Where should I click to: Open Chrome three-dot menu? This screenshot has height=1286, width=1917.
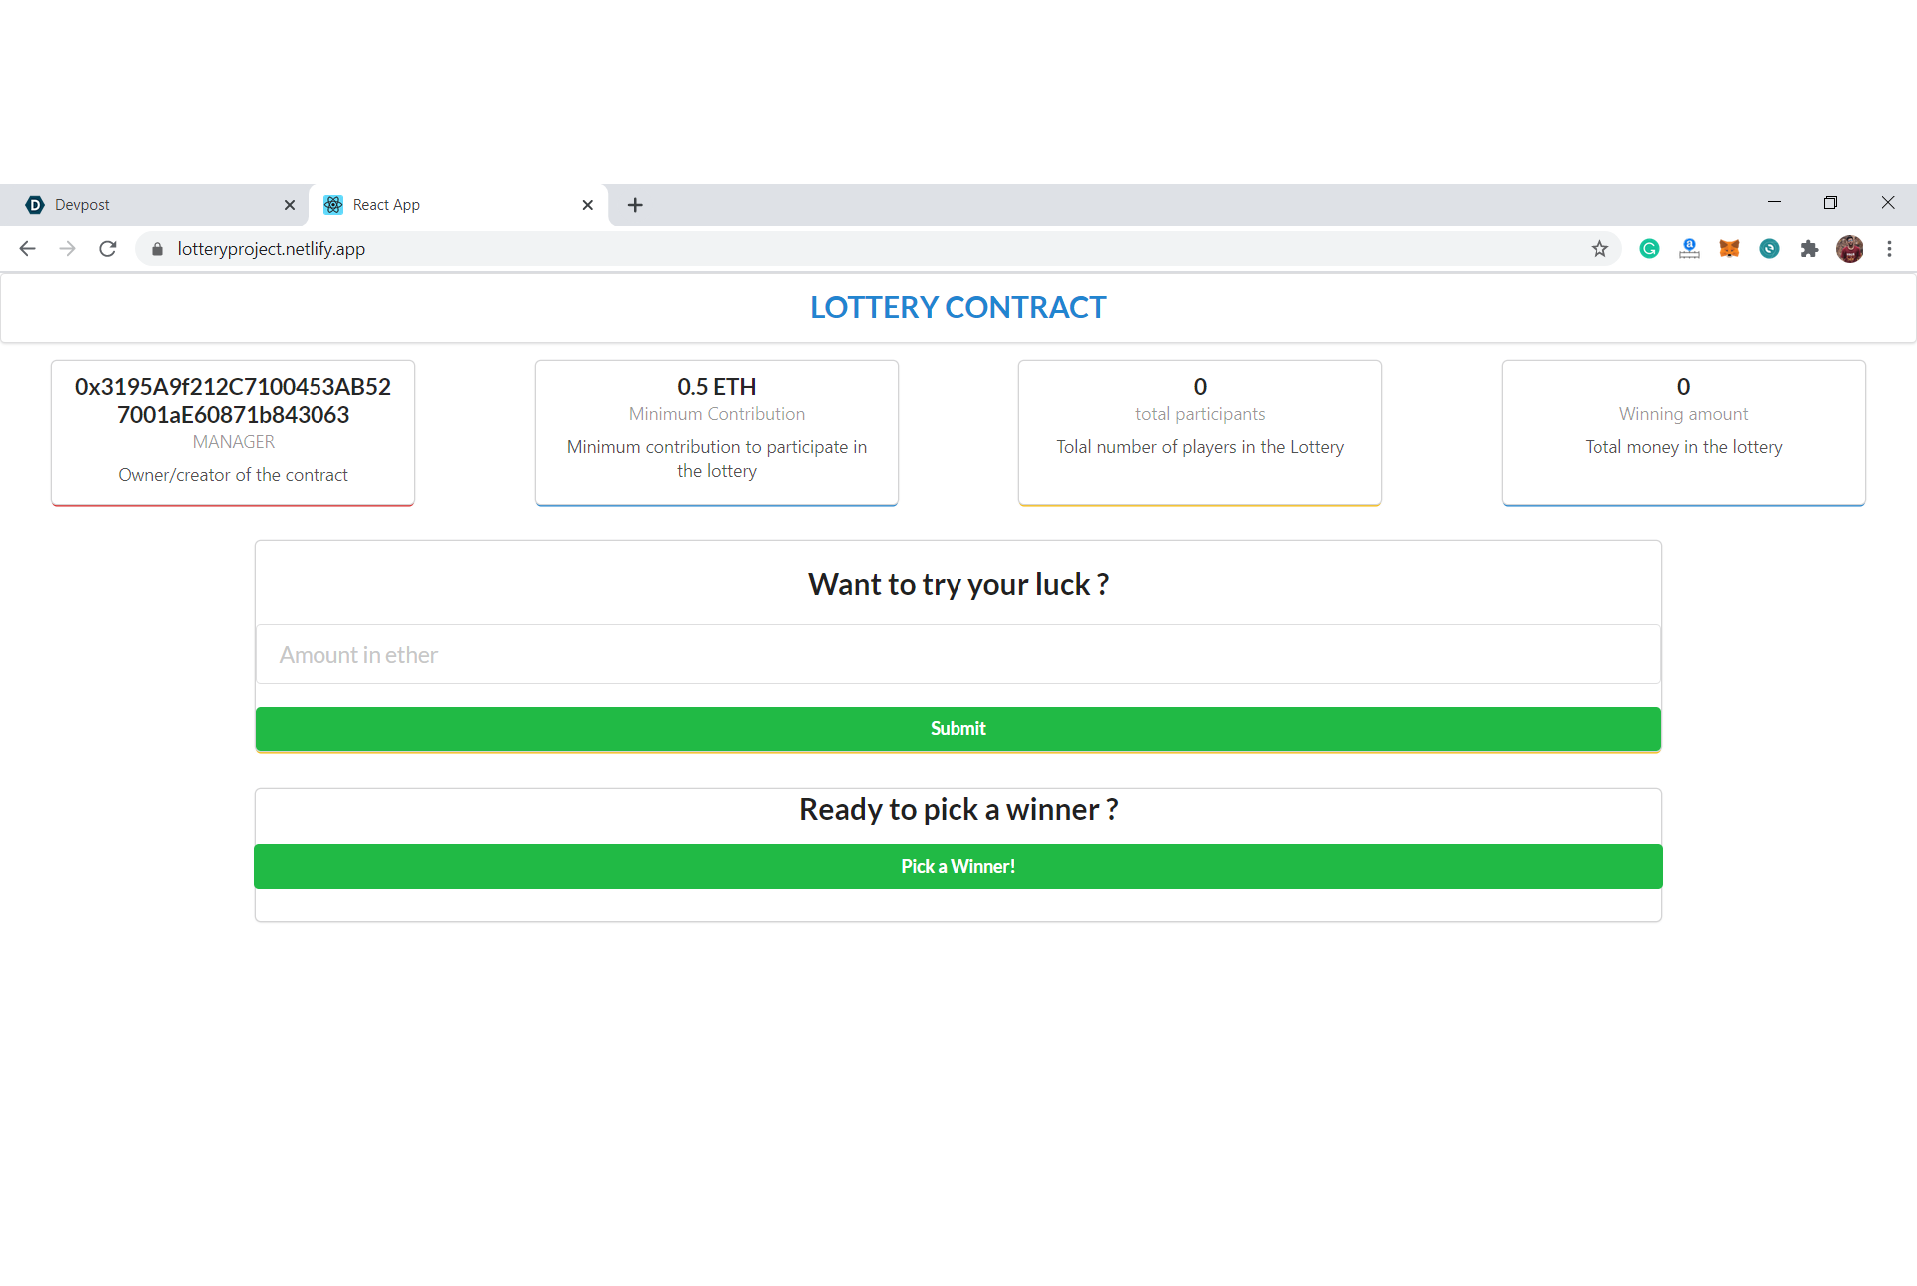(1889, 249)
